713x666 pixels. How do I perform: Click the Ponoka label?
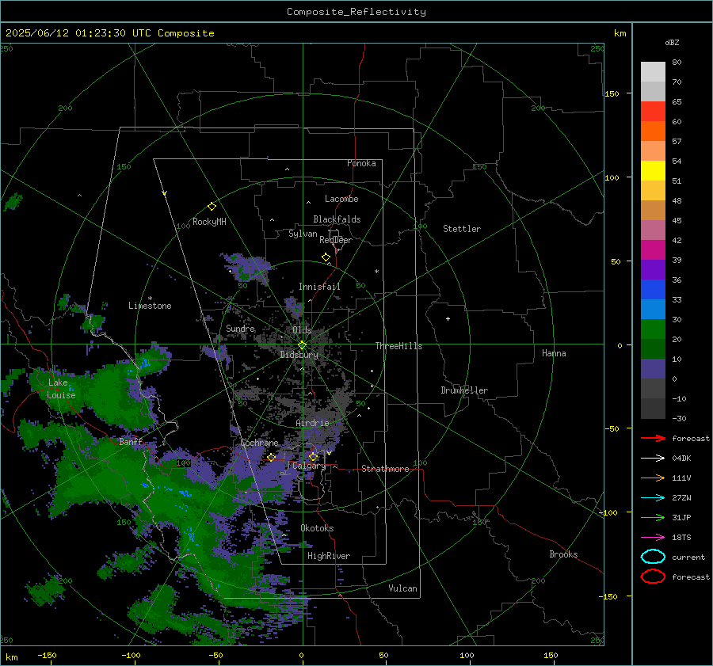[x=361, y=163]
